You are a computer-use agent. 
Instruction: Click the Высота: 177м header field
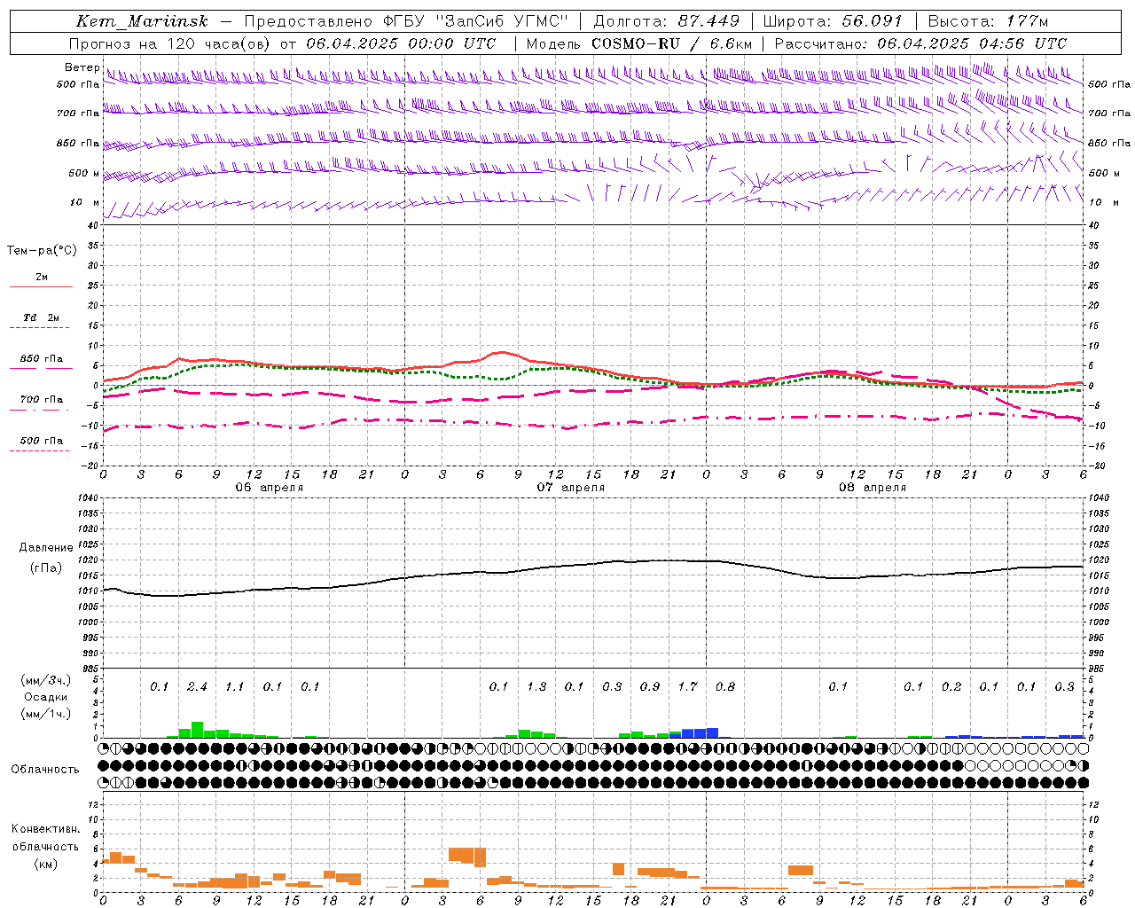[x=988, y=21]
